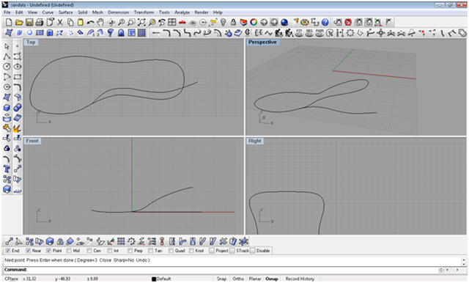
Task: Enable the Int osnap checkbox
Action: [110, 251]
